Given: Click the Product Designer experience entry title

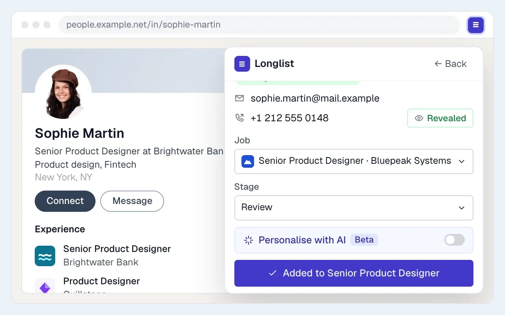Looking at the screenshot, I should pyautogui.click(x=102, y=281).
